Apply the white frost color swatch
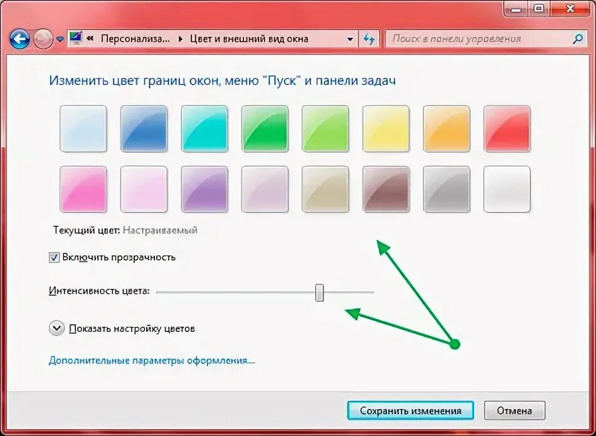 [507, 189]
